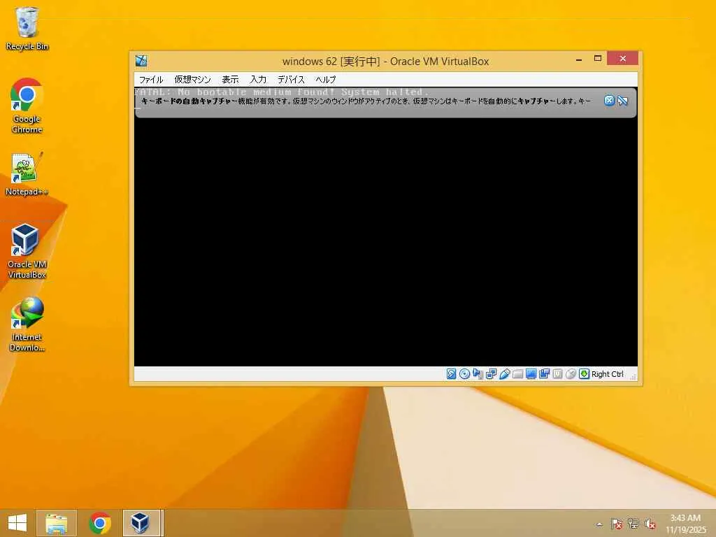The image size is (716, 537).
Task: Open the taskbar clock showing 3:43 AM
Action: tap(686, 524)
